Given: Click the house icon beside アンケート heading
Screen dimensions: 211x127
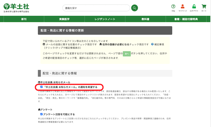Looking at the screenshot, I should 39,110.
